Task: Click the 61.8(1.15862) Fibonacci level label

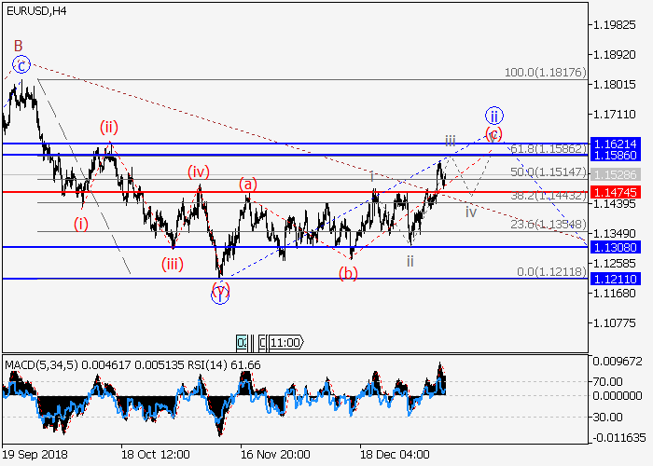Action: coord(547,148)
